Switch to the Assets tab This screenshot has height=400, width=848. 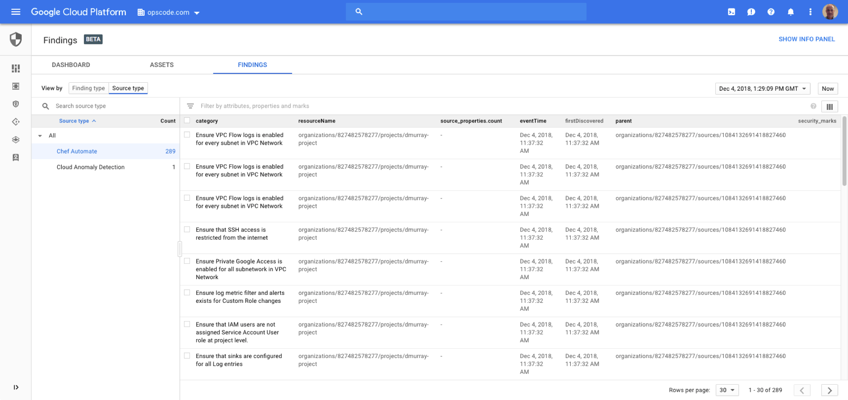162,65
